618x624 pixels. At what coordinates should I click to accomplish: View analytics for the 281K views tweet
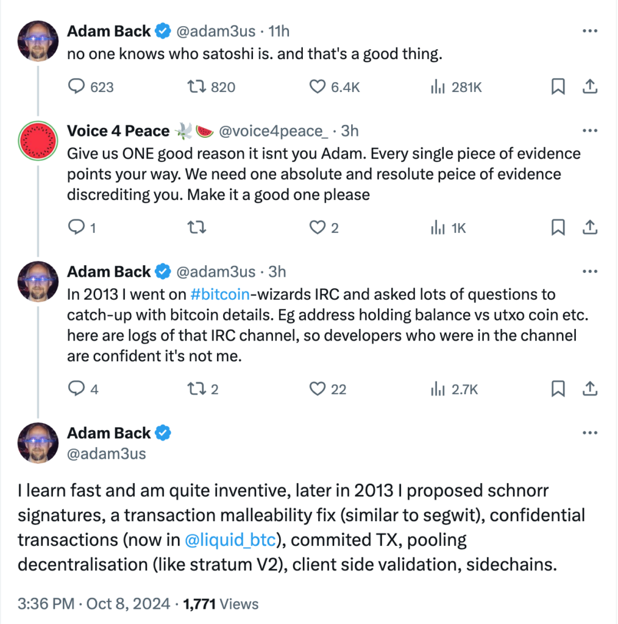pos(437,87)
